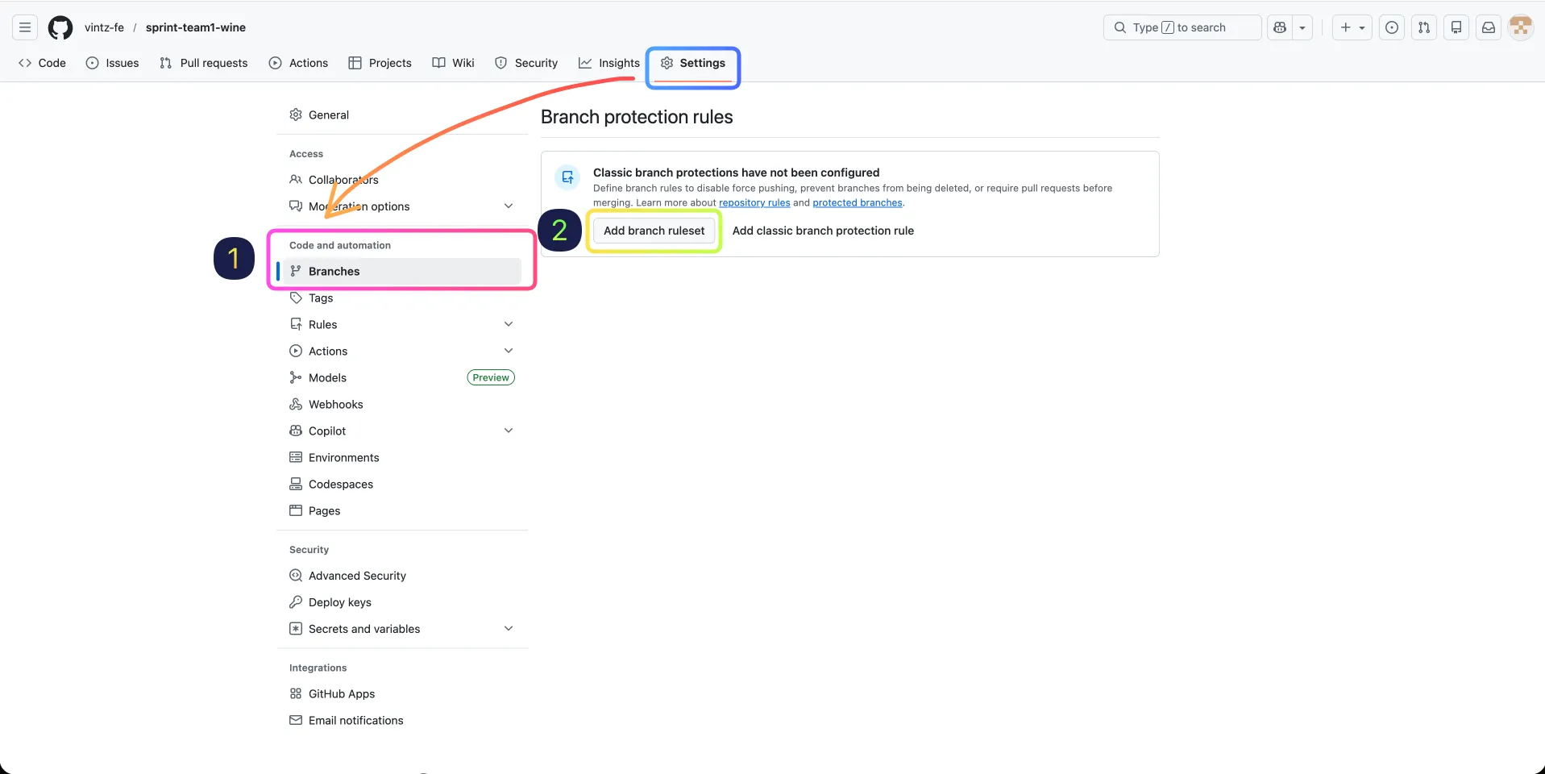The height and width of the screenshot is (774, 1545).
Task: Open Models settings in sidebar
Action: pyautogui.click(x=402, y=378)
